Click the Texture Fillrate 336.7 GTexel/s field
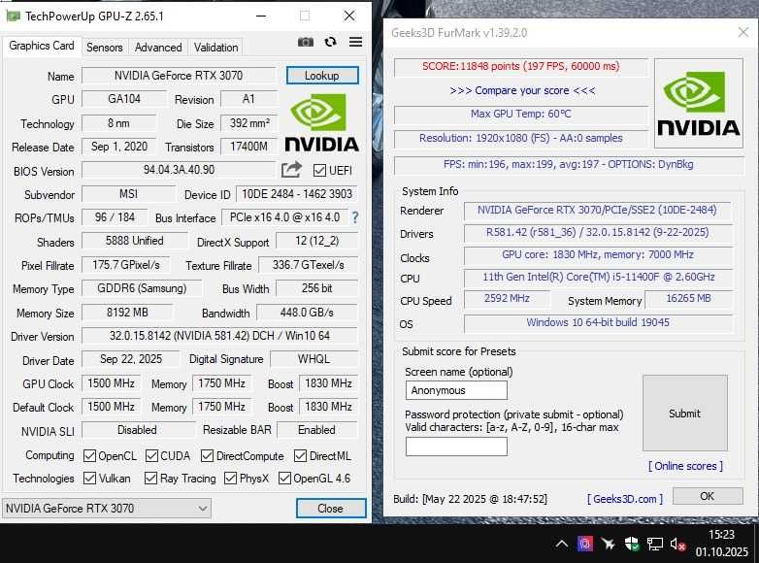This screenshot has height=563, width=759. pyautogui.click(x=309, y=265)
